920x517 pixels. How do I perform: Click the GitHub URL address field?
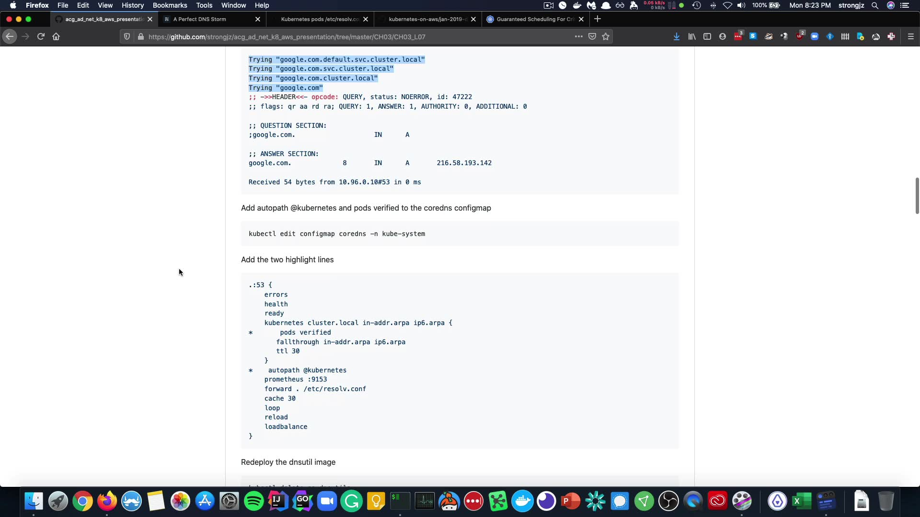coord(335,36)
